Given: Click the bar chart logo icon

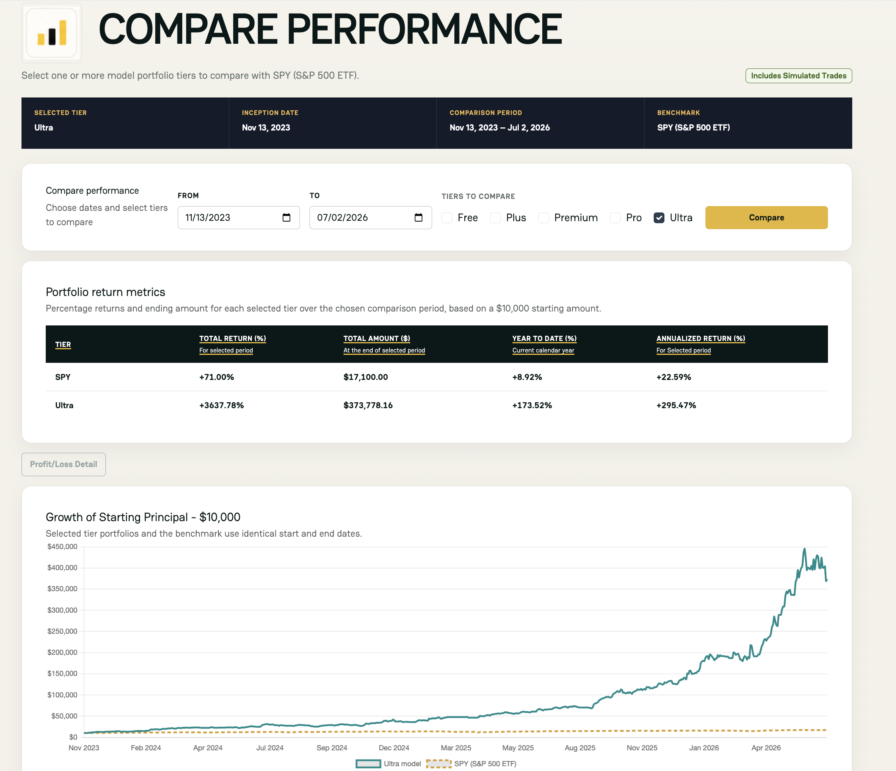Looking at the screenshot, I should (x=51, y=33).
